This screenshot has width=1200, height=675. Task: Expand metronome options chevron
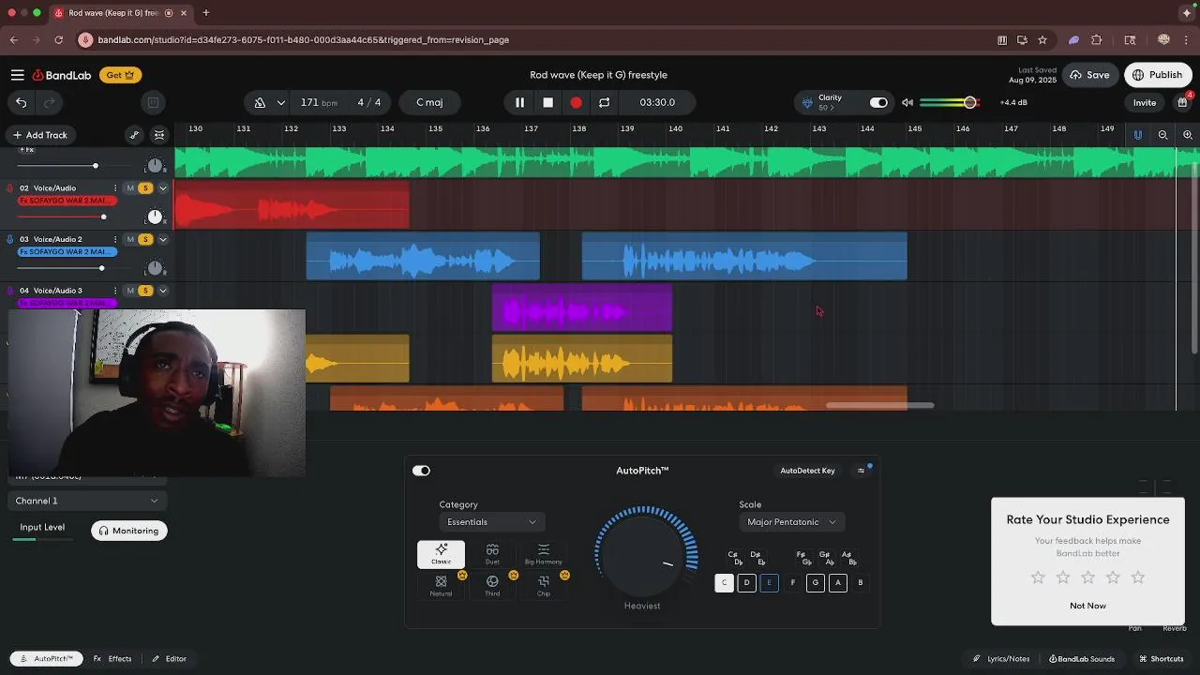tap(280, 102)
